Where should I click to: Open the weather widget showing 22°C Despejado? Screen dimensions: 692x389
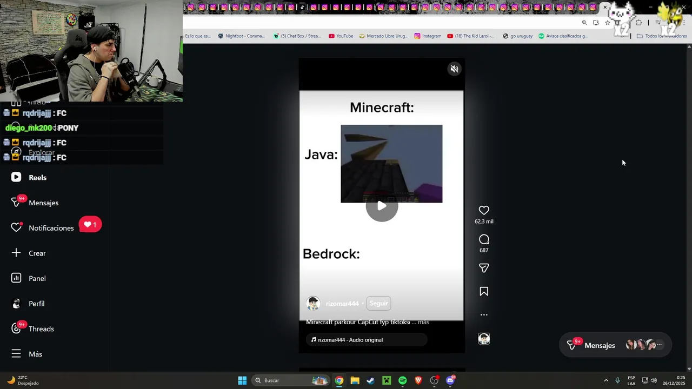(x=23, y=380)
